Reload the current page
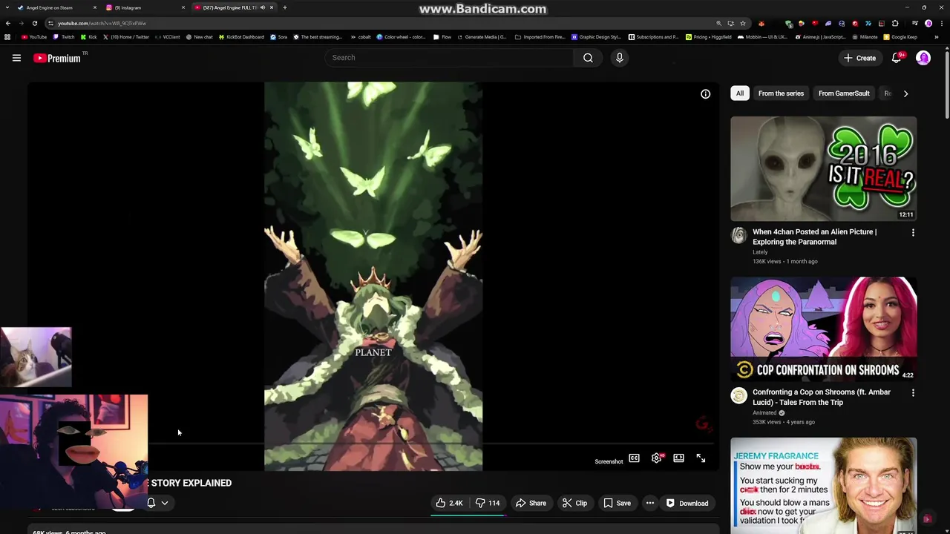This screenshot has width=950, height=534. click(35, 23)
